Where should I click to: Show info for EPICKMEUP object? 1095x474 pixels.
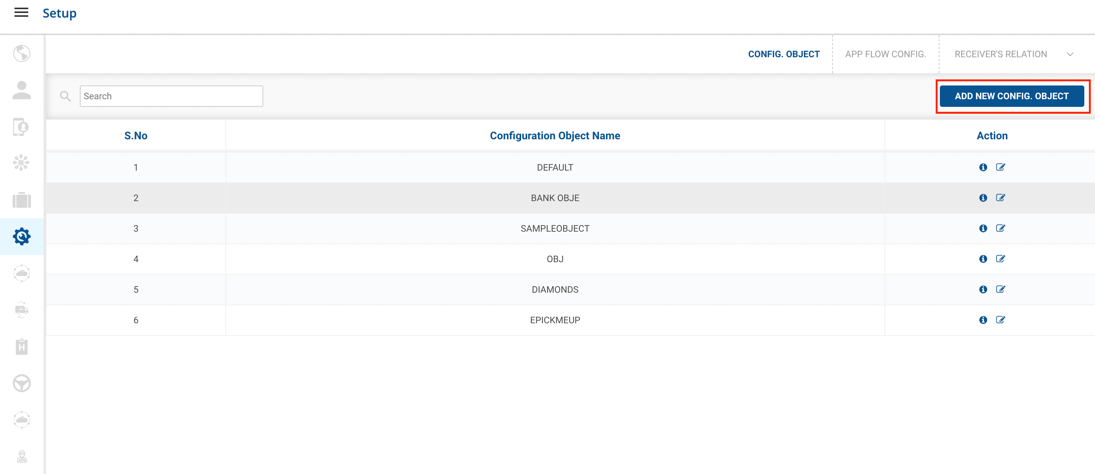[983, 320]
